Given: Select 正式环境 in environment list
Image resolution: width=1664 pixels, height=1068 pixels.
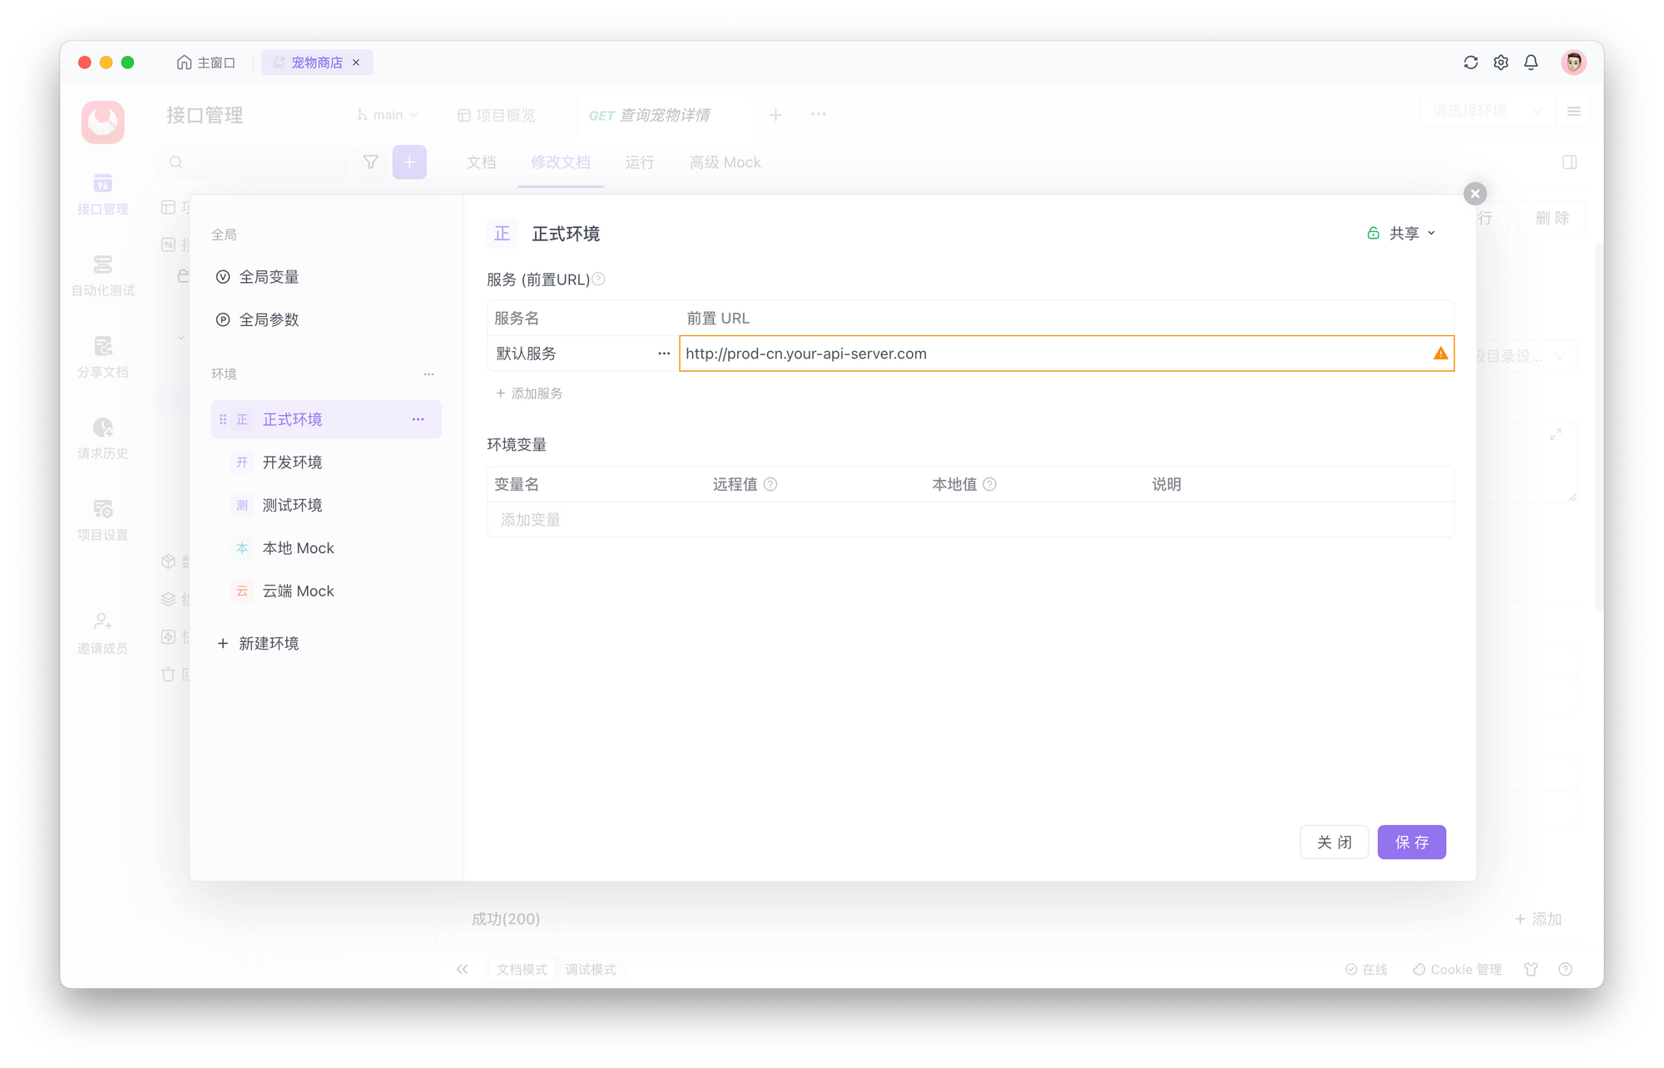Looking at the screenshot, I should click(326, 419).
